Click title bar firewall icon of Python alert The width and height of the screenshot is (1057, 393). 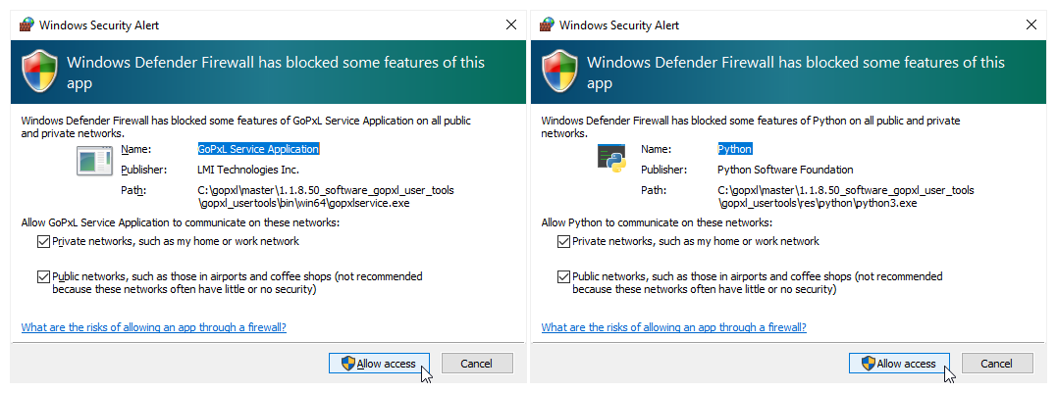(547, 25)
